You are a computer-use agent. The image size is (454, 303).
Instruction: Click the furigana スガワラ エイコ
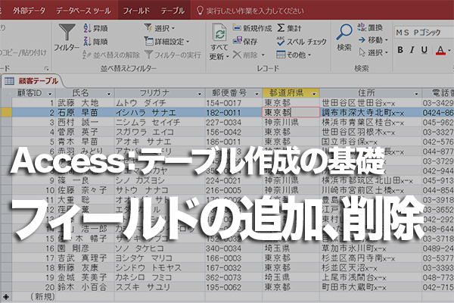click(145, 132)
